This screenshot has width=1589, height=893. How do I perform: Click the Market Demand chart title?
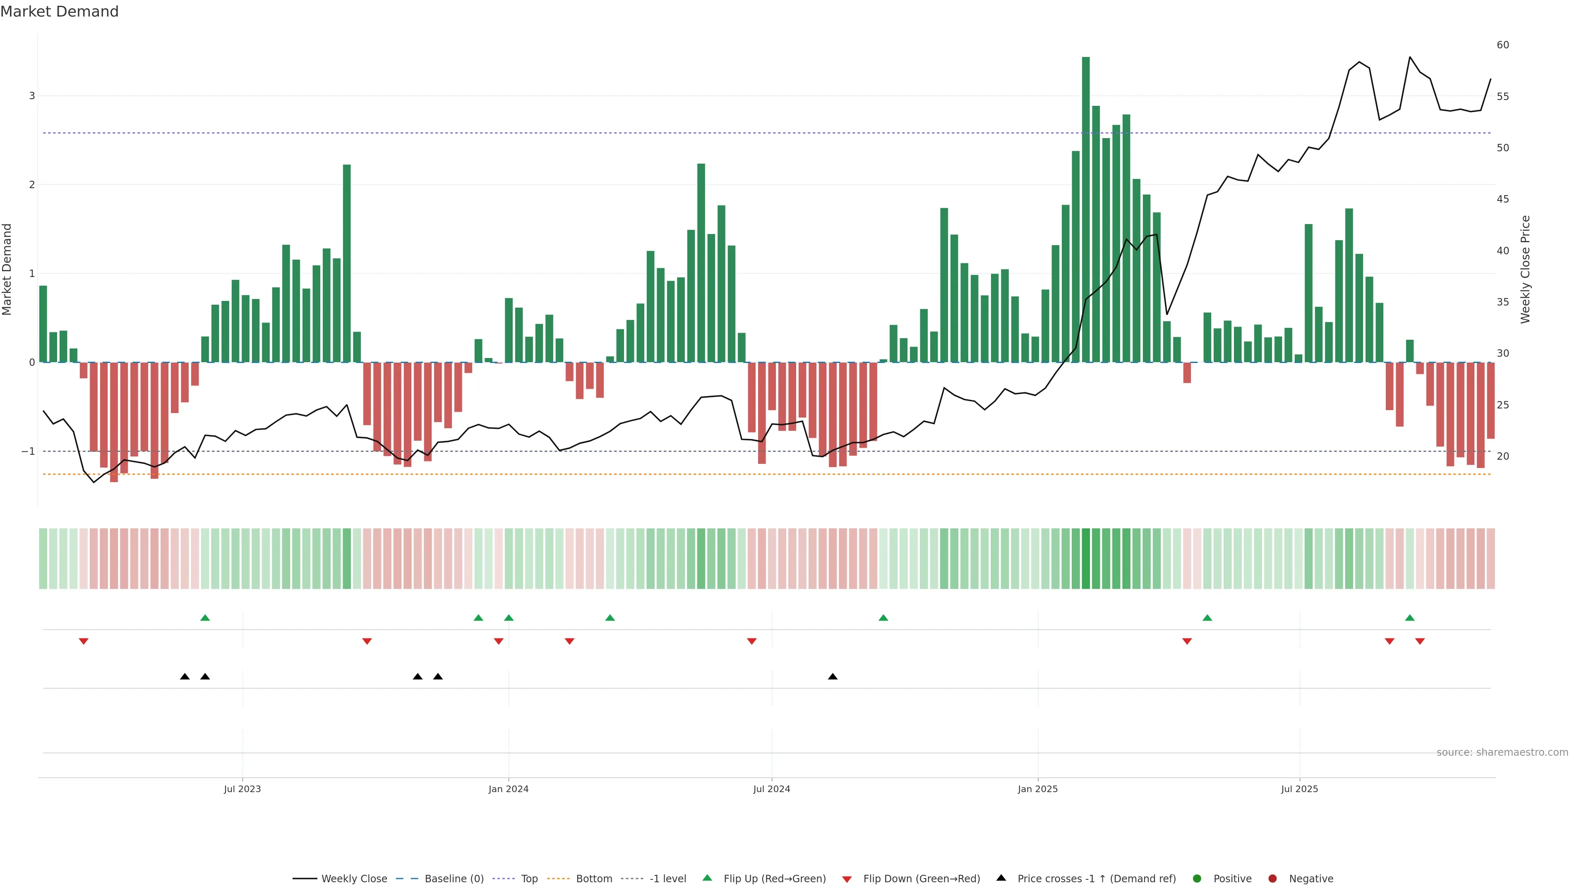click(x=59, y=12)
